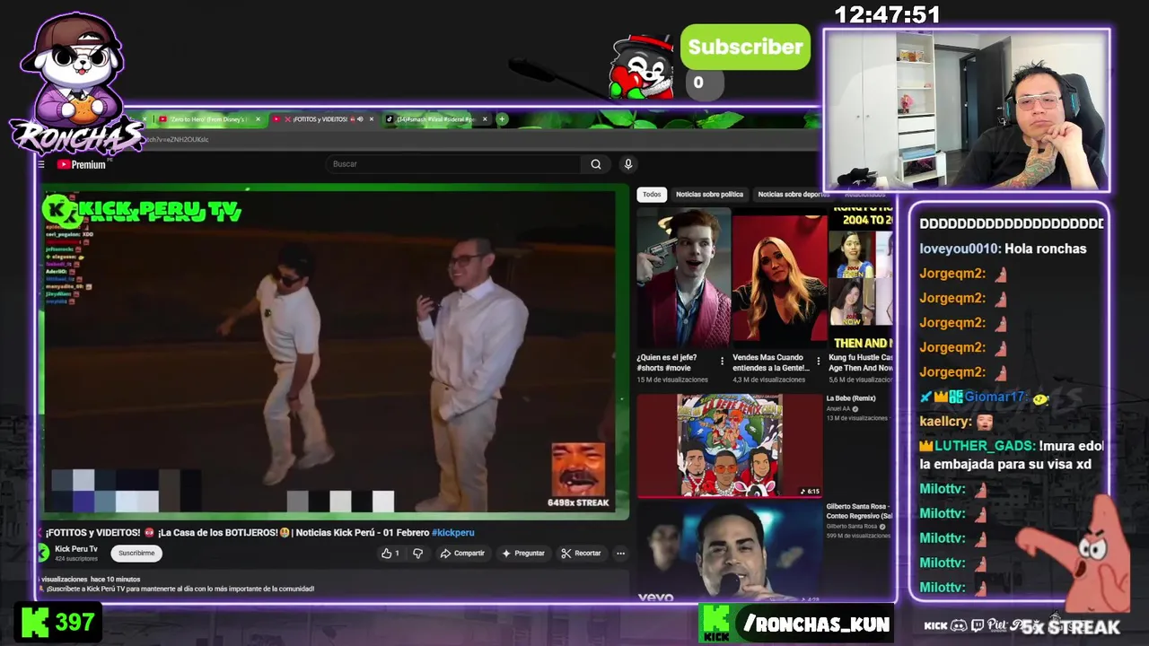Open options for '¿Quien es el jefe?' short
The image size is (1149, 646).
pos(723,362)
